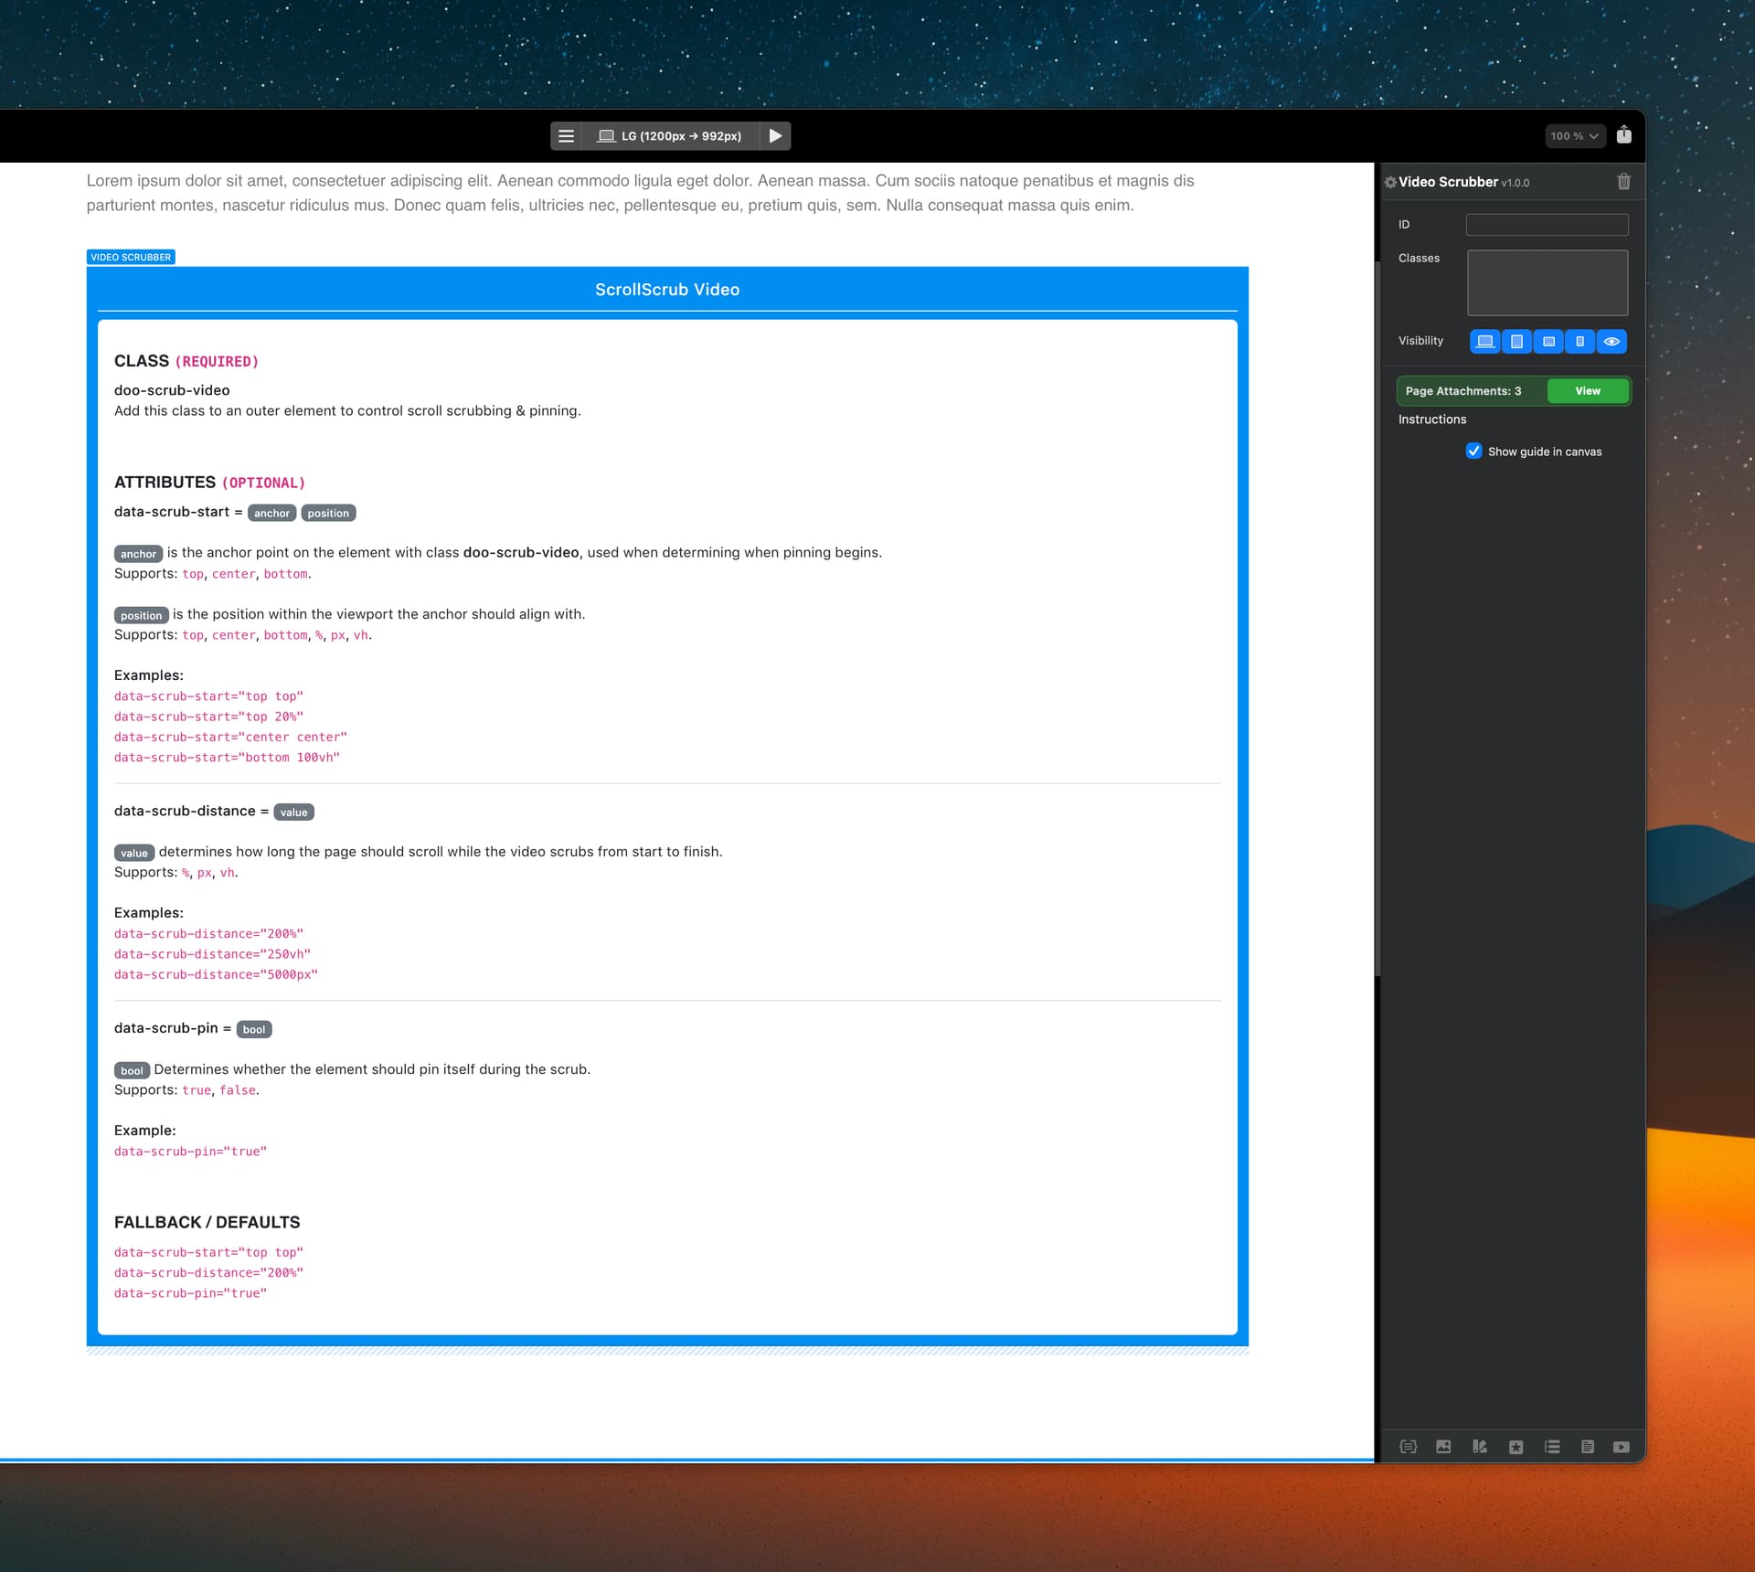
Task: Select the VIDEO SCRUBBER label tag
Action: tap(131, 258)
